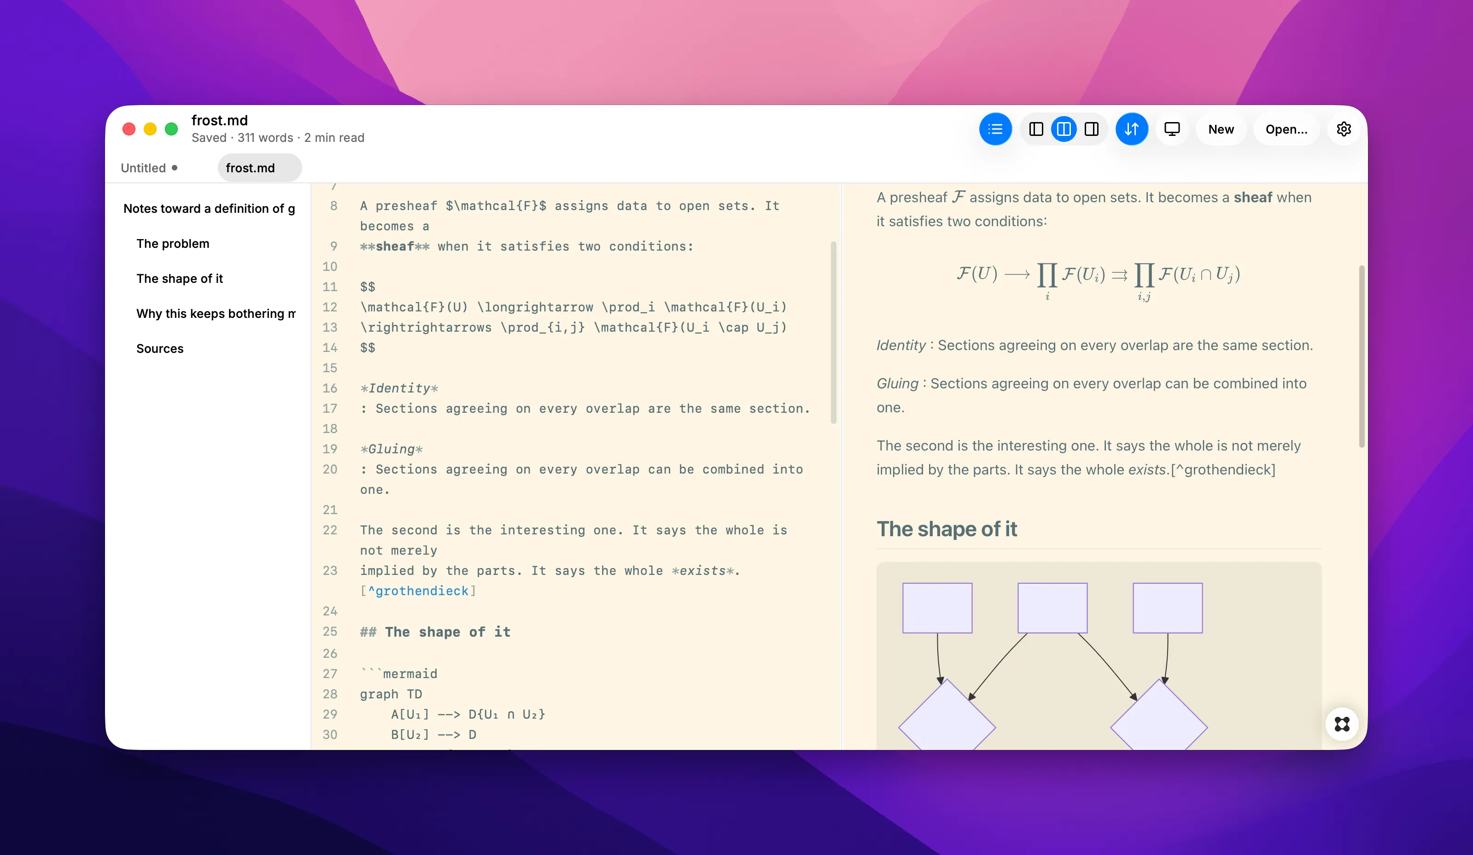Go to 'The shape of it' outline entry
1473x855 pixels.
tap(180, 279)
